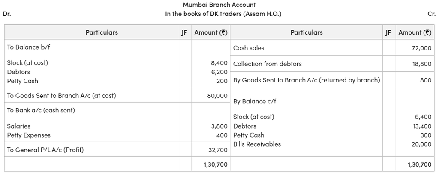Viewport: 439px width, 176px height.
Task: Click the 20,000 amount
Action: [x=421, y=144]
